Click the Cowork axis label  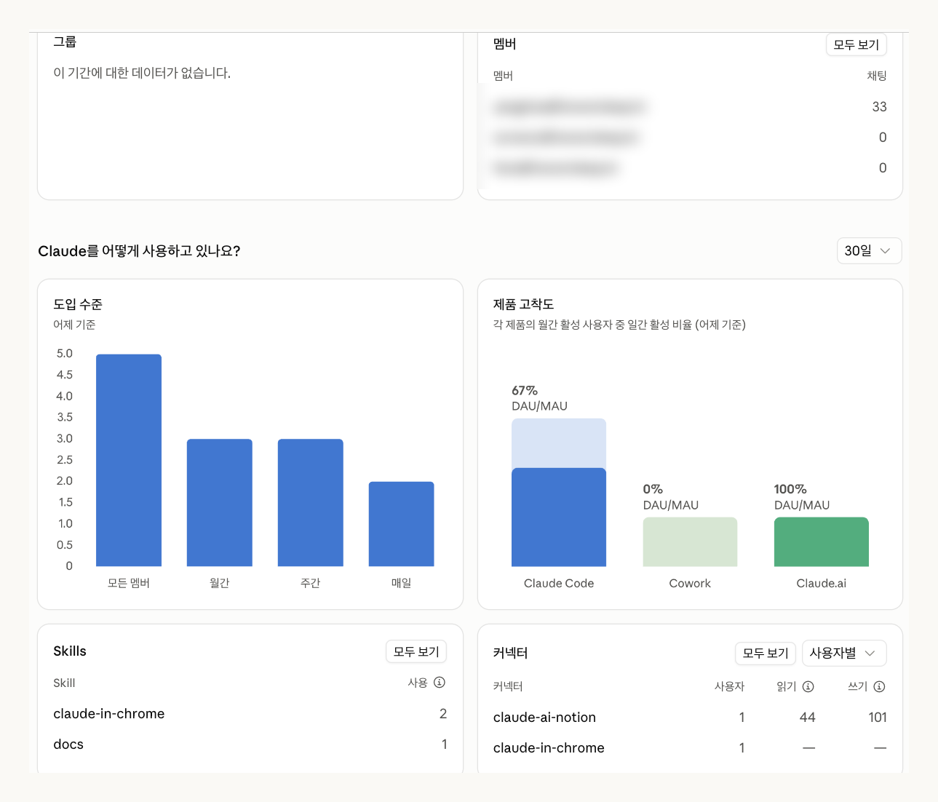(x=690, y=584)
